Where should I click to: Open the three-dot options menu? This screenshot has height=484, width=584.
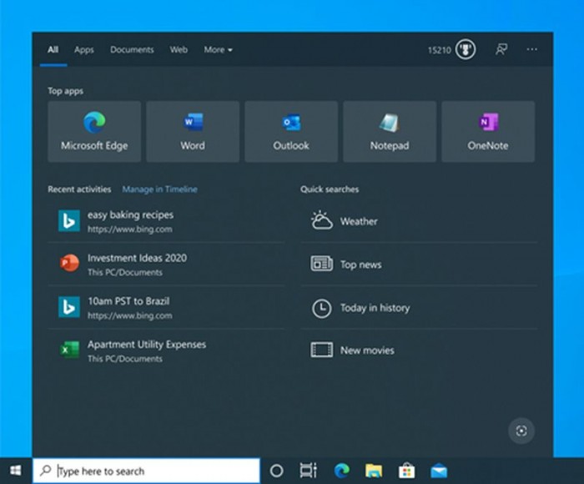click(531, 50)
